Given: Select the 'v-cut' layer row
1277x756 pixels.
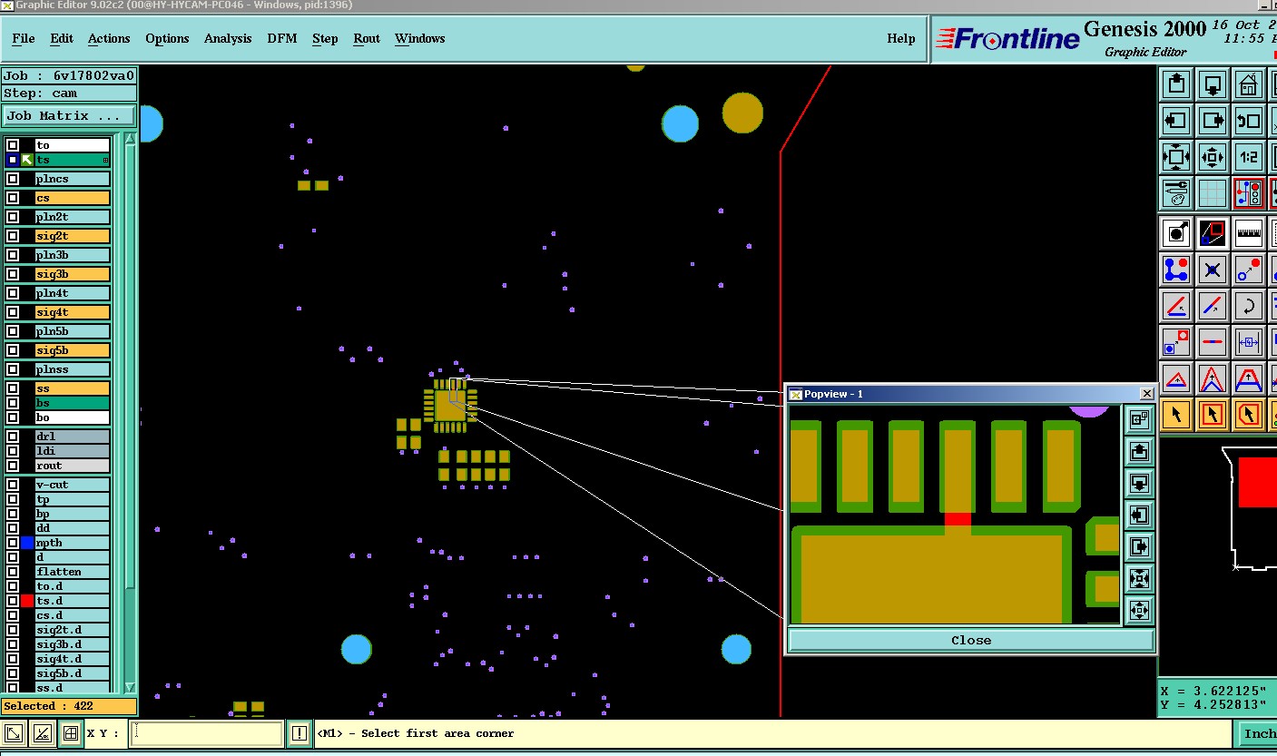Looking at the screenshot, I should coord(72,485).
